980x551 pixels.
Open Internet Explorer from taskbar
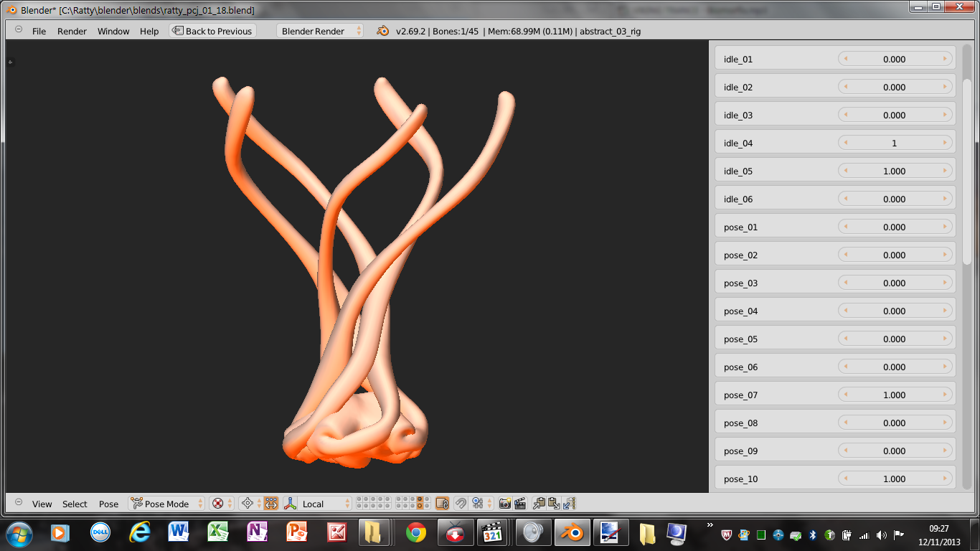[140, 532]
